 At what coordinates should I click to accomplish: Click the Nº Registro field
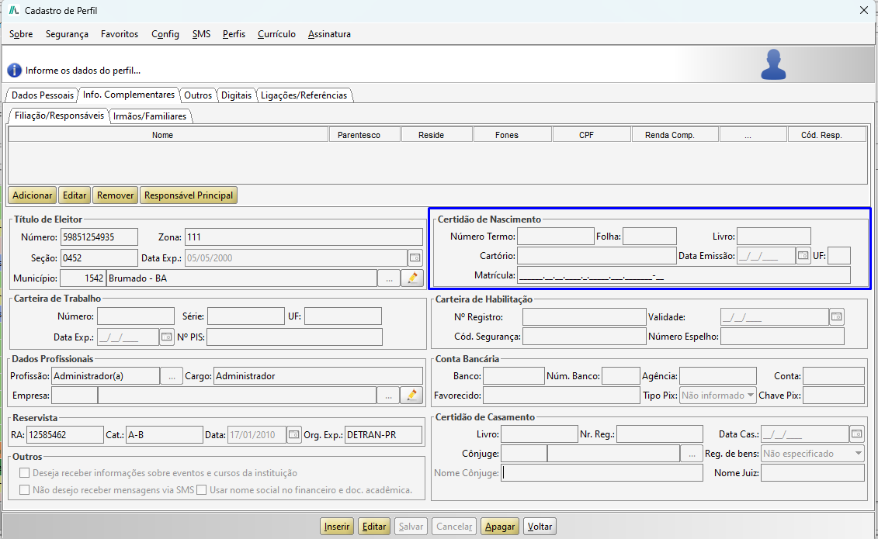click(584, 317)
